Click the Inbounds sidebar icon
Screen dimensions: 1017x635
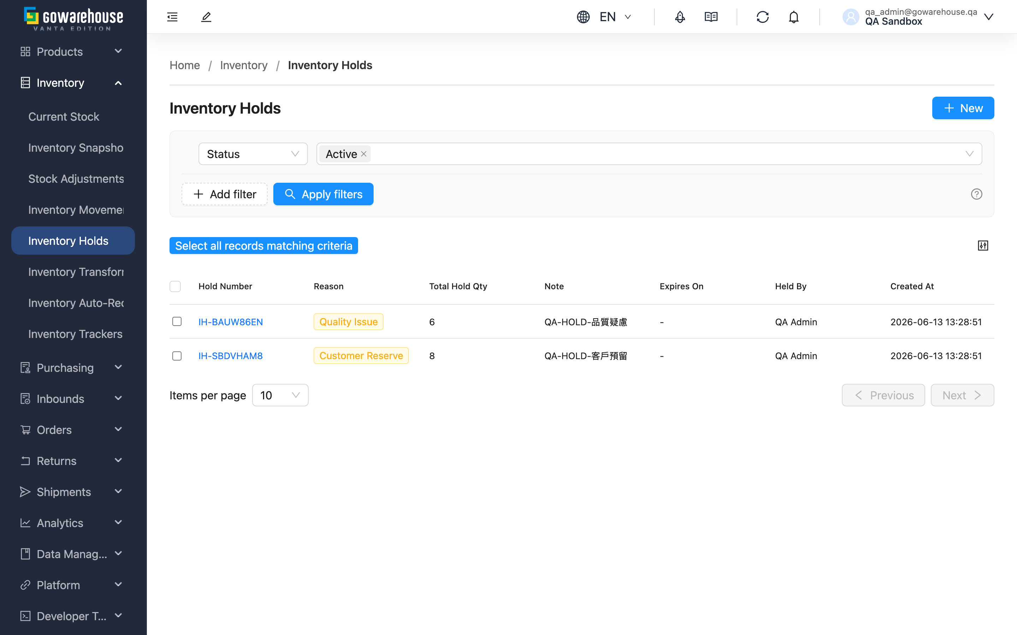[25, 399]
